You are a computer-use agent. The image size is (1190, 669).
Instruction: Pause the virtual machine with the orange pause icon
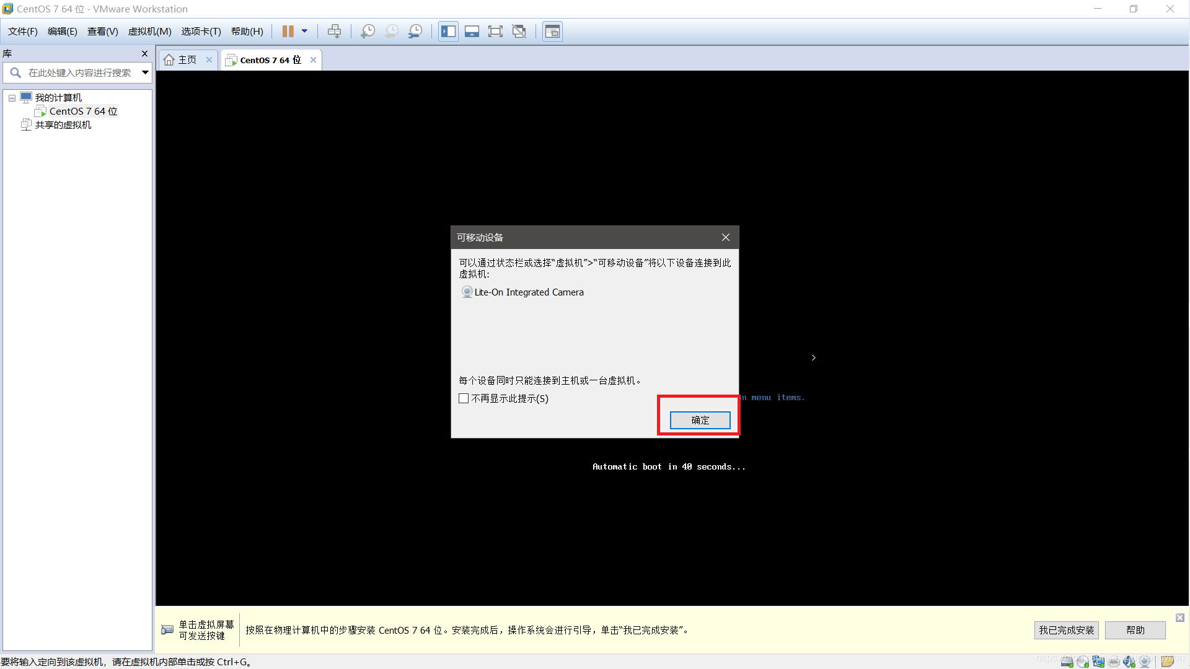click(x=288, y=32)
